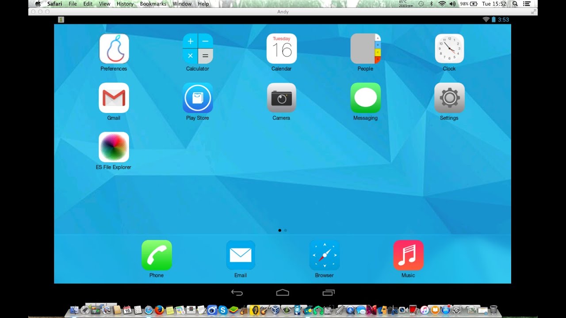
Task: Open the Apple menu
Action: click(38, 4)
